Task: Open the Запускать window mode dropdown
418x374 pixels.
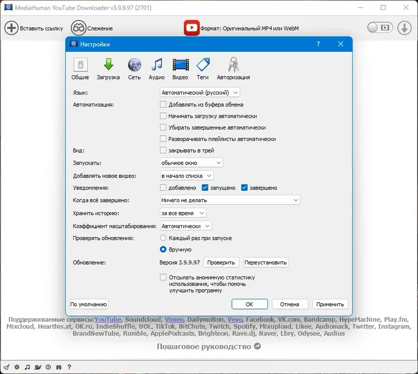Action: point(191,162)
